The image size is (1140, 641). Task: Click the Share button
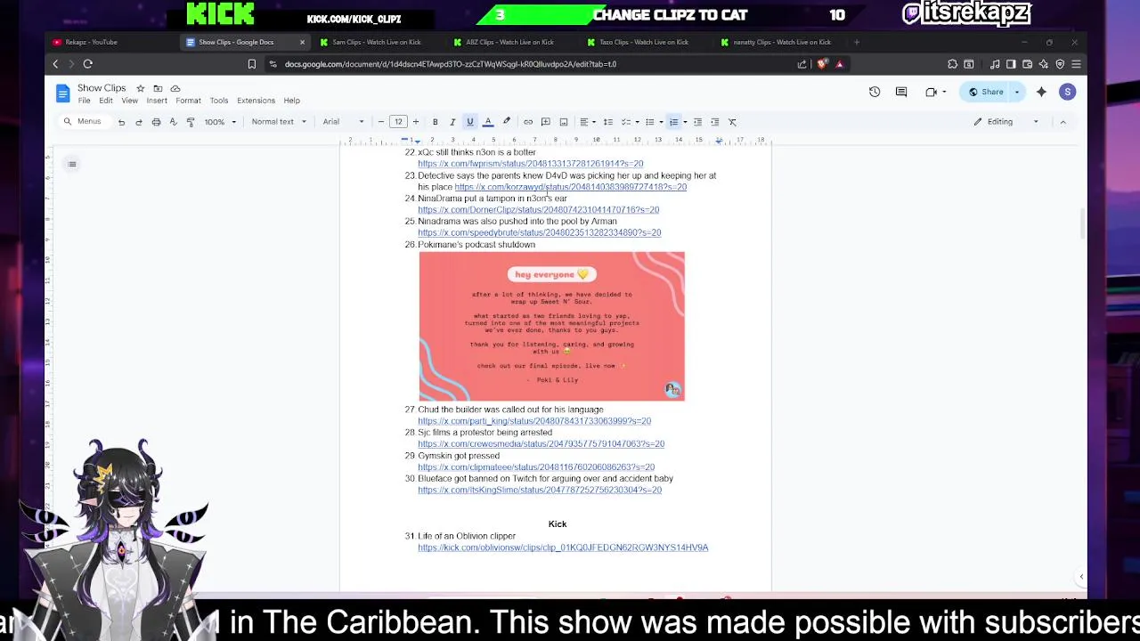tap(986, 92)
